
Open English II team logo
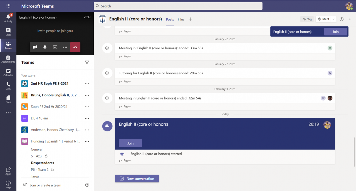[103, 19]
